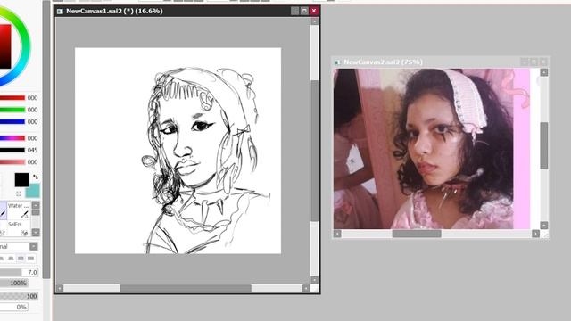Click NewCanvas1 horizontal scroll right arrow

pos(306,288)
